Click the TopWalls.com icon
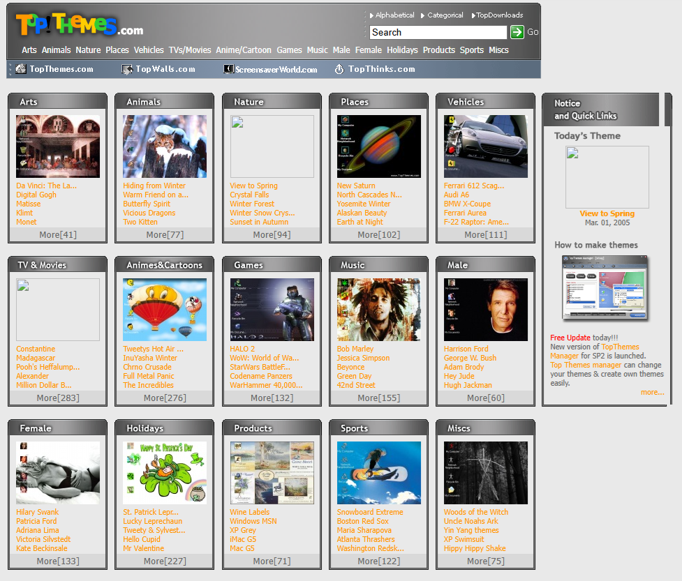Screen dimensions: 682x581 pyautogui.click(x=127, y=69)
